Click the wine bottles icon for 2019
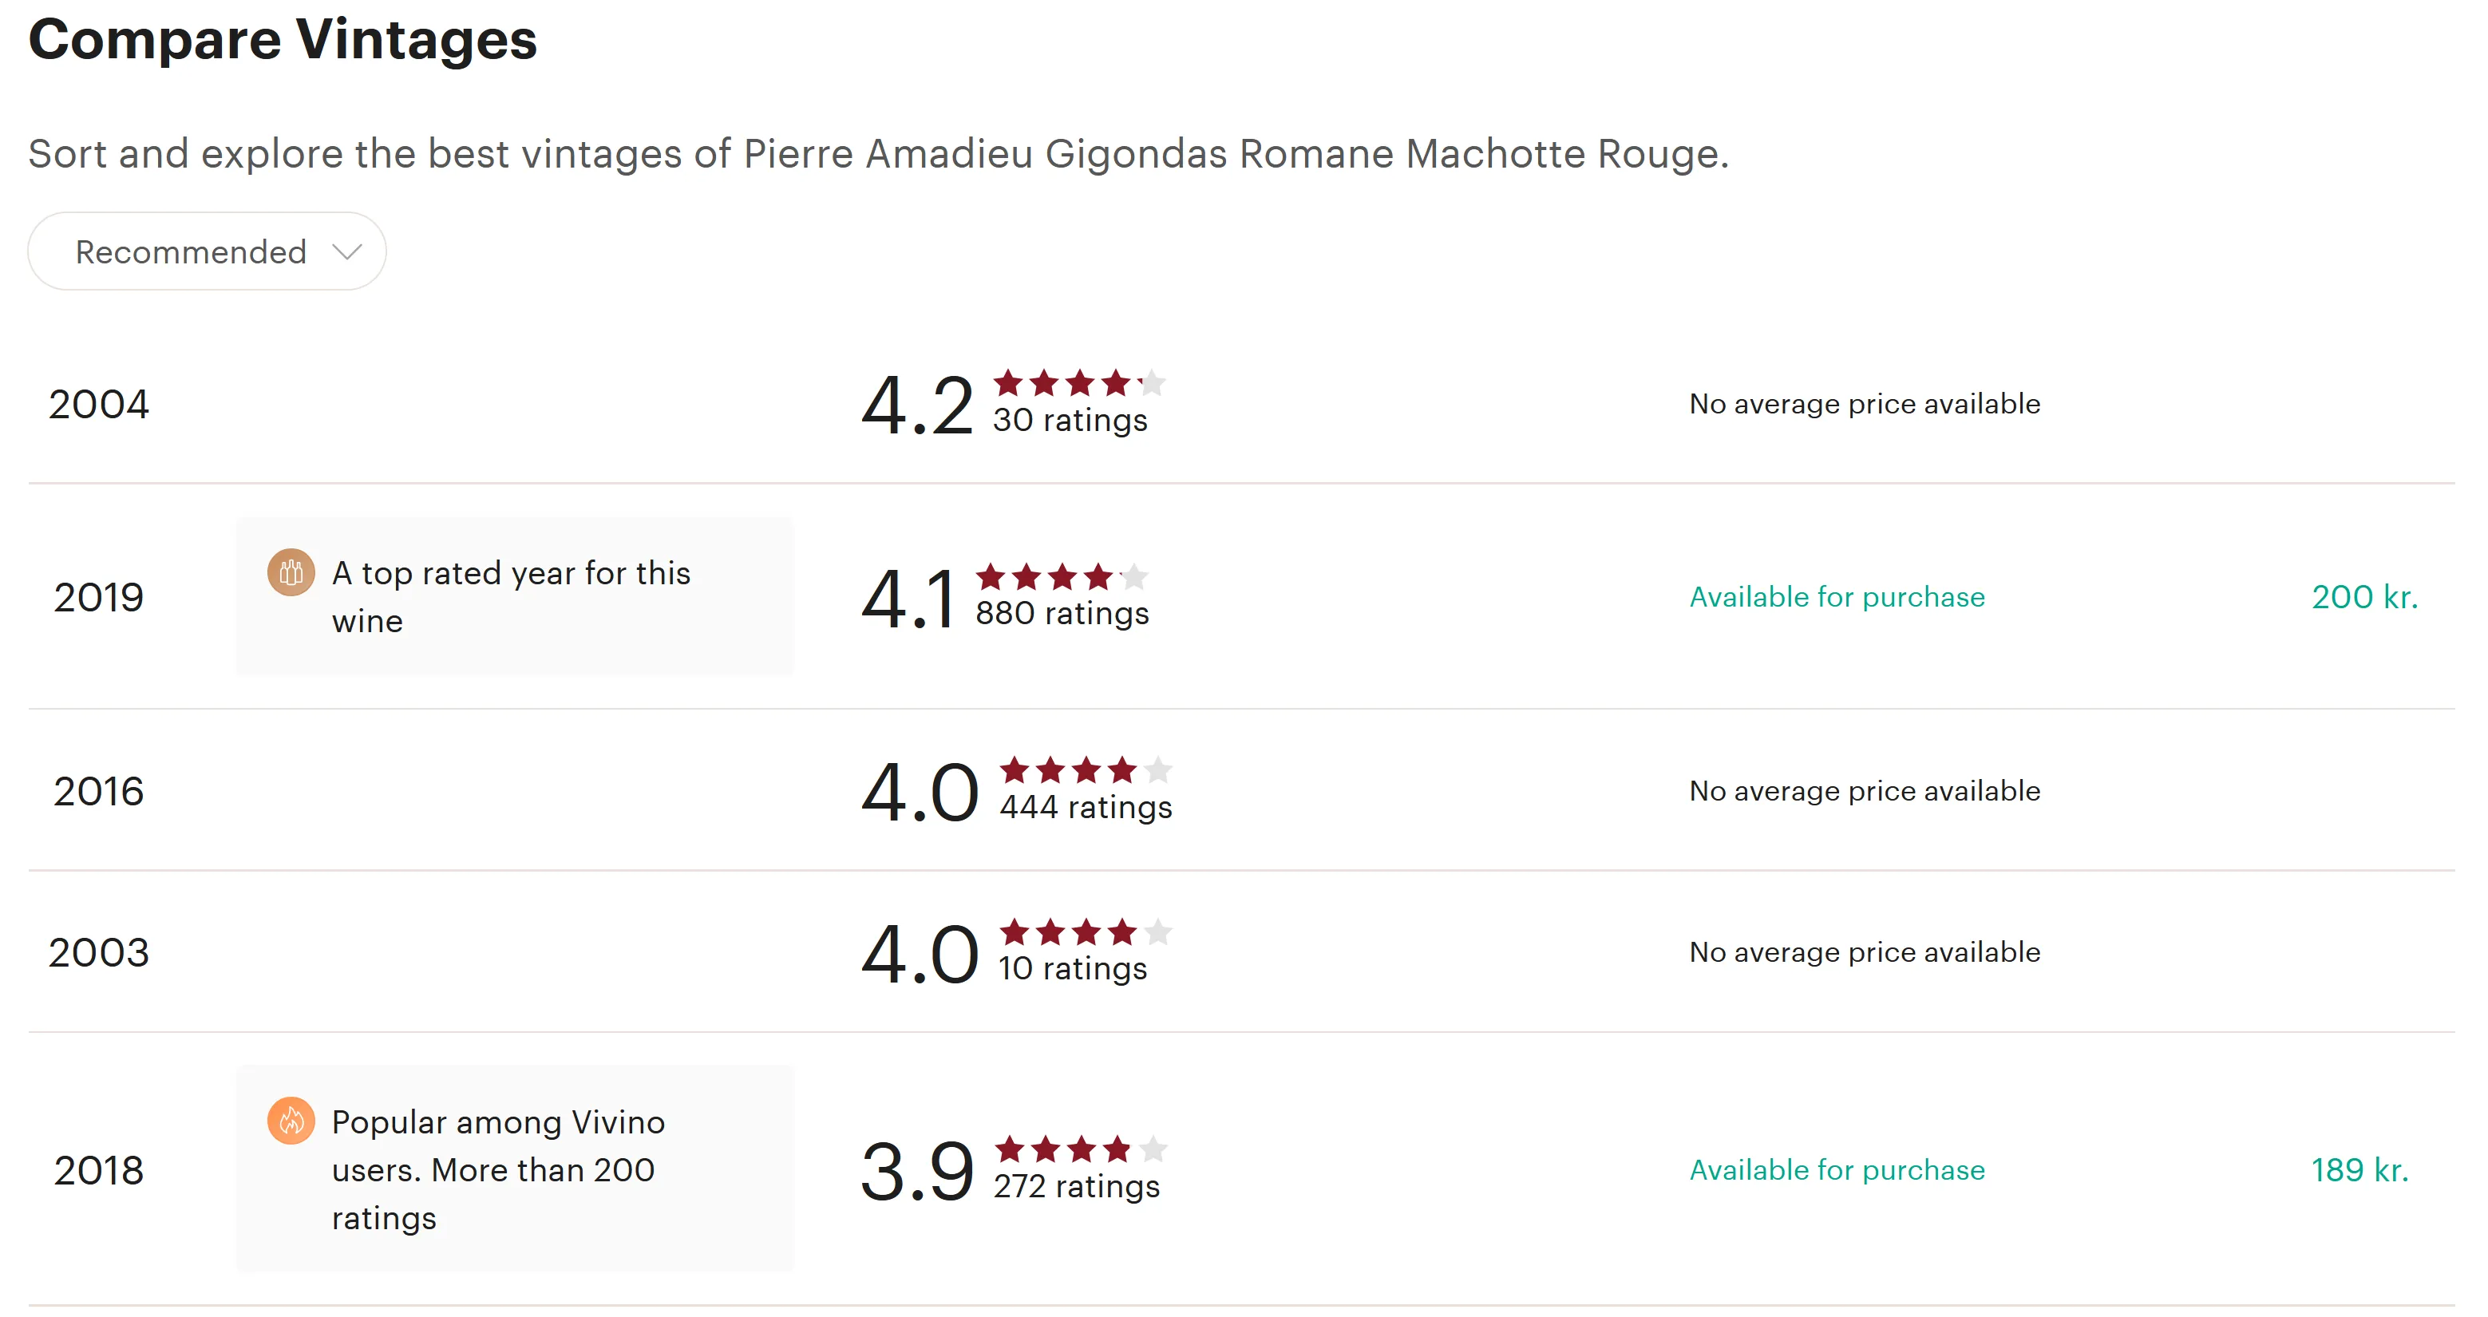This screenshot has width=2488, height=1317. click(x=291, y=572)
